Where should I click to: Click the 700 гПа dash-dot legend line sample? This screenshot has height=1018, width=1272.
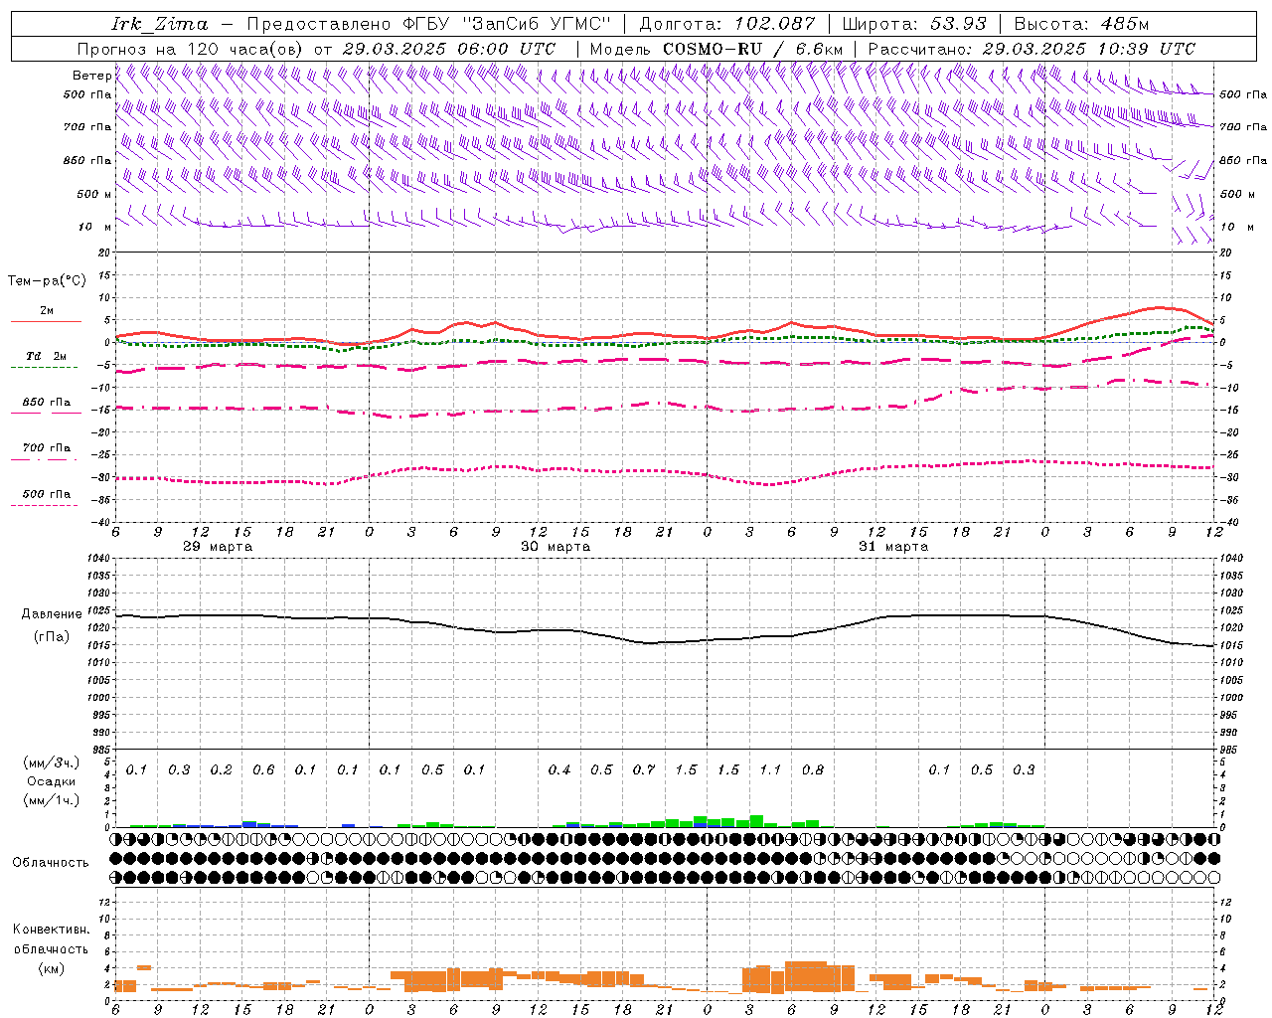point(44,459)
